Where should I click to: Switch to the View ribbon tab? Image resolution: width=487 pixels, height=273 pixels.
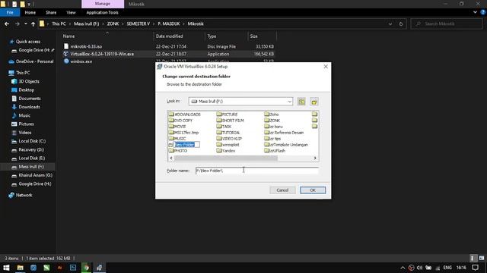[x=71, y=12]
